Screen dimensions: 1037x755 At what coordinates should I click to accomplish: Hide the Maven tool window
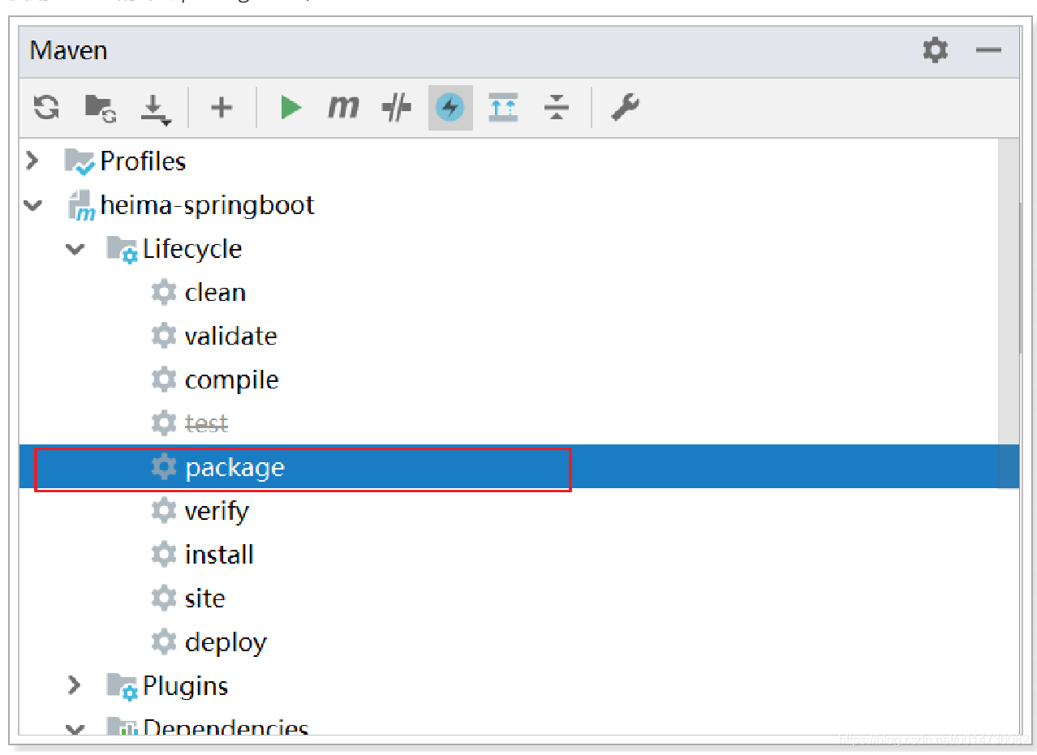coord(988,50)
